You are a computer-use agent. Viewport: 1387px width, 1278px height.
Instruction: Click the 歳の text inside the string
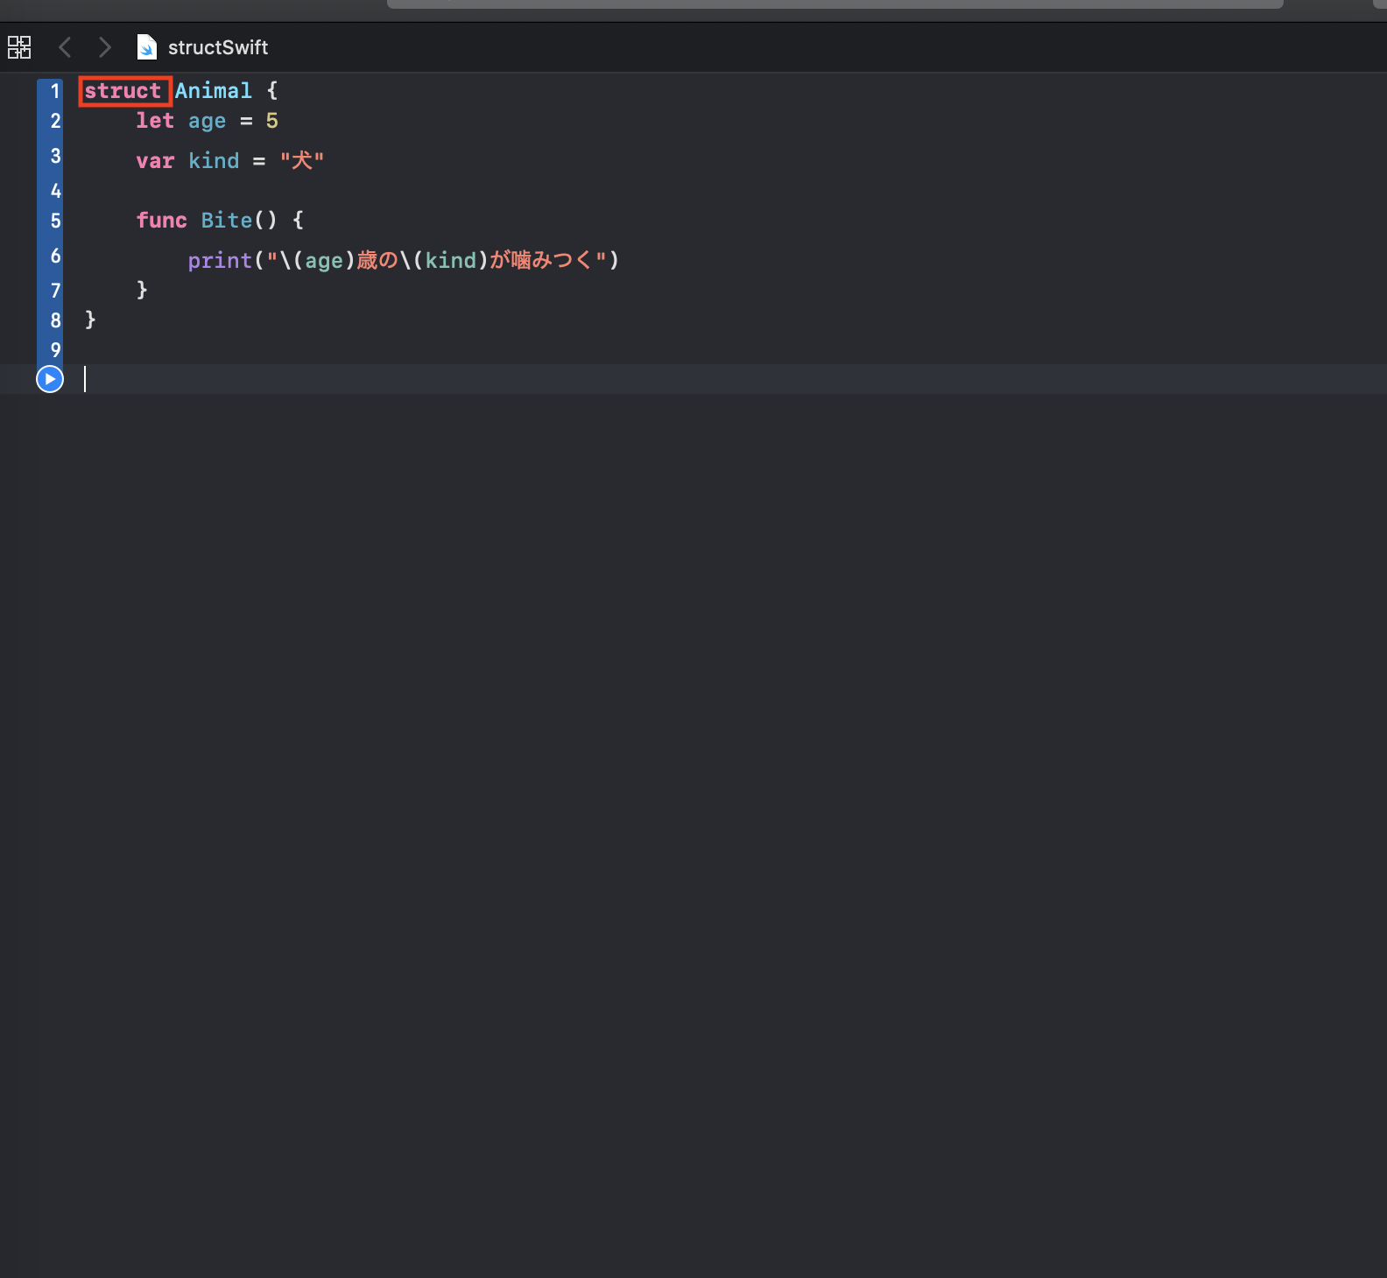point(377,261)
